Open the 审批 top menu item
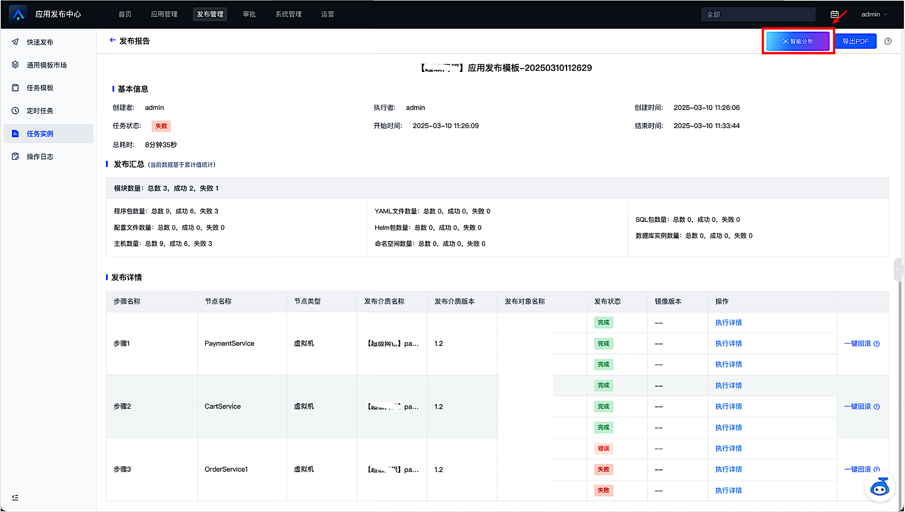The width and height of the screenshot is (905, 512). 249,14
